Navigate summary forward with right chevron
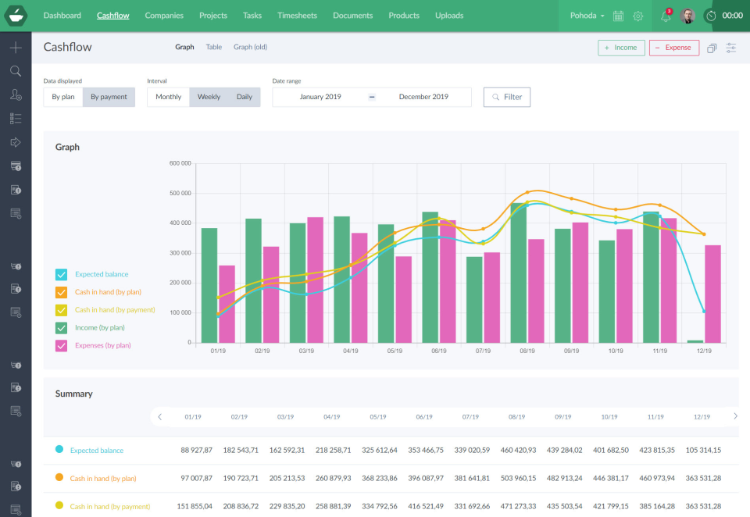The height and width of the screenshot is (517, 750). [x=735, y=417]
